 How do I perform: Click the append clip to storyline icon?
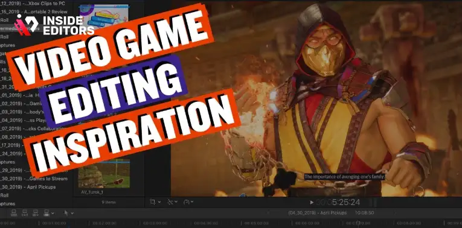point(36,213)
